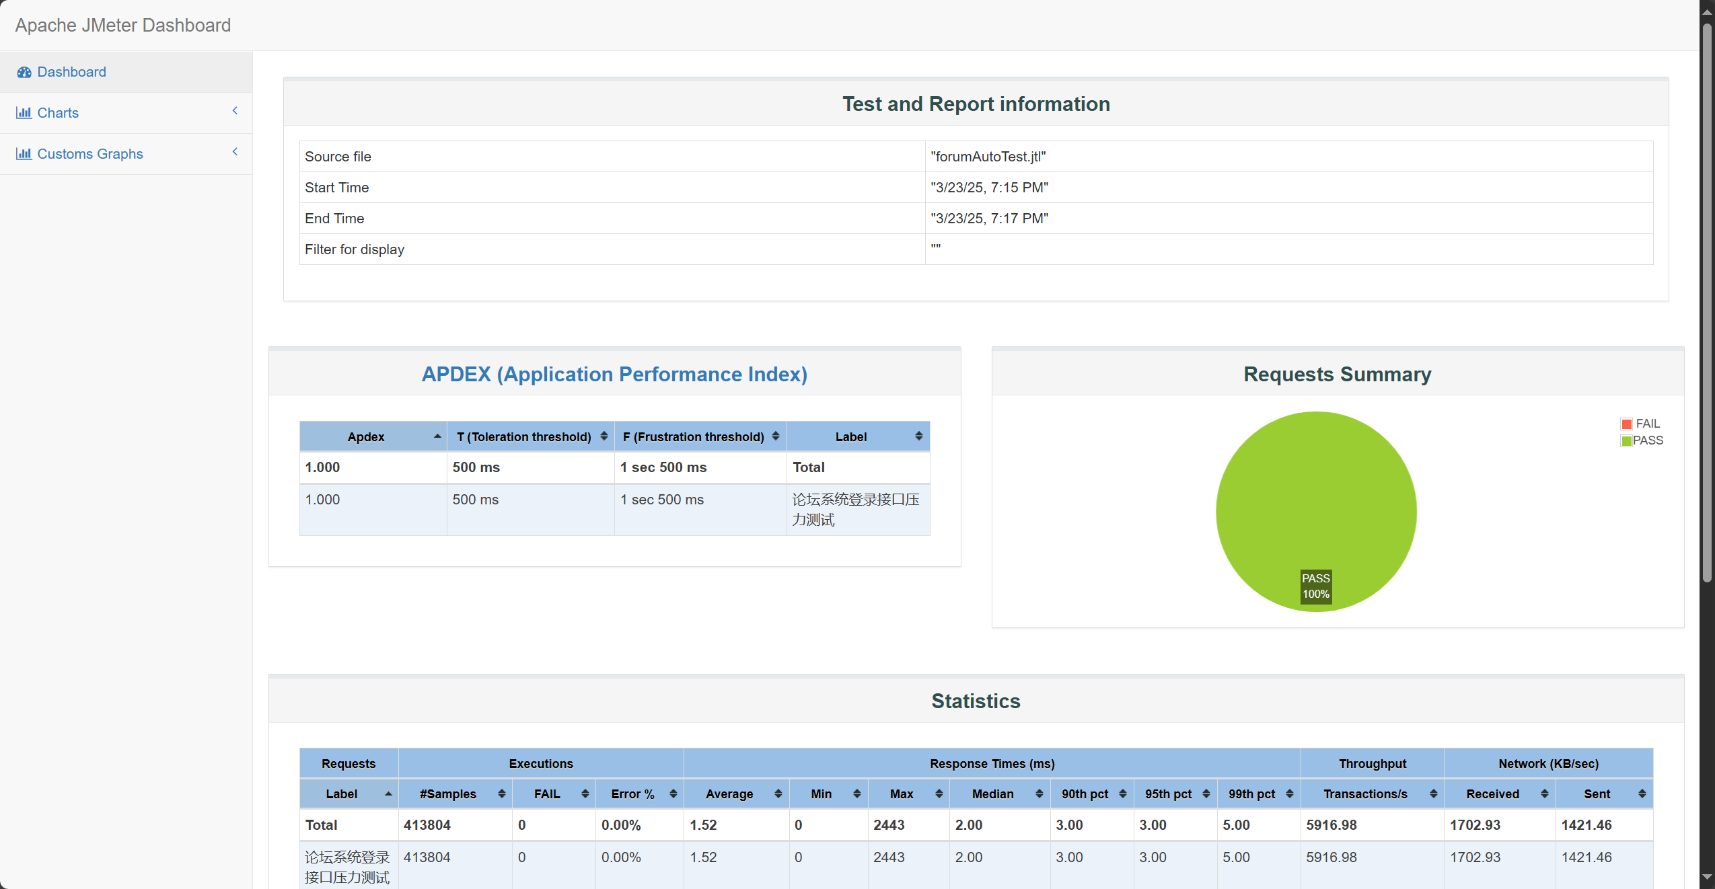1715x889 pixels.
Task: Click the Apache JMeter Dashboard header link
Action: pos(123,26)
